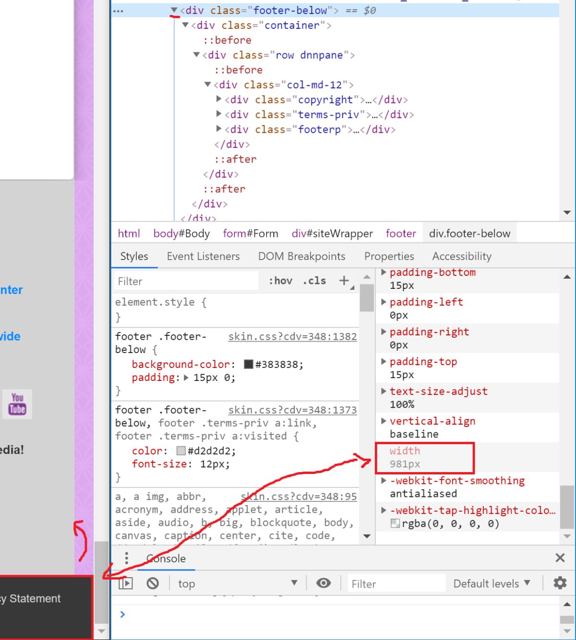Collapse the col-md-12 div node
Screen dimensions: 576x640
tap(207, 84)
